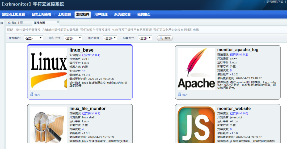Image resolution: width=287 pixels, height=149 pixels.
Task: Click the 查找 search button
Action: [165, 38]
